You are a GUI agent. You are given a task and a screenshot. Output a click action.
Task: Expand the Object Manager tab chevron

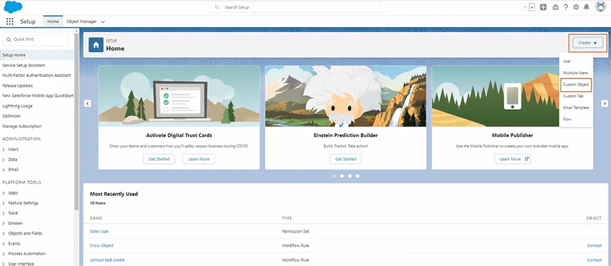(x=103, y=22)
